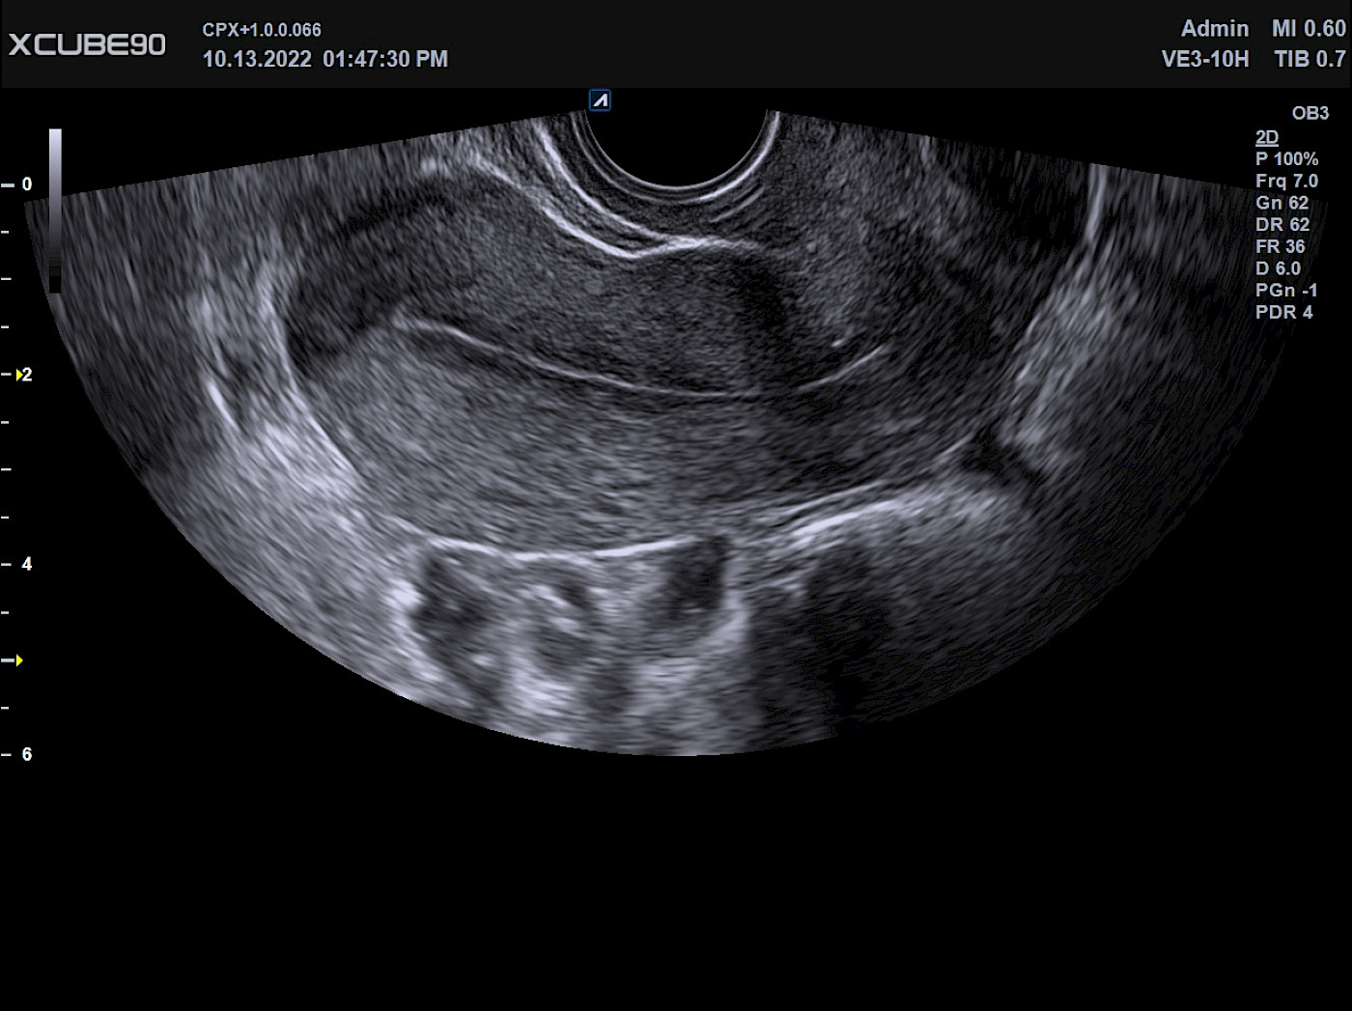Click the Gn 62 gain setting

pos(1282,203)
